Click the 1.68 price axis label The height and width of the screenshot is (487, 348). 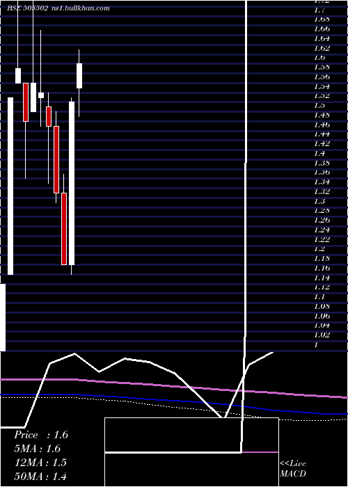pos(322,19)
